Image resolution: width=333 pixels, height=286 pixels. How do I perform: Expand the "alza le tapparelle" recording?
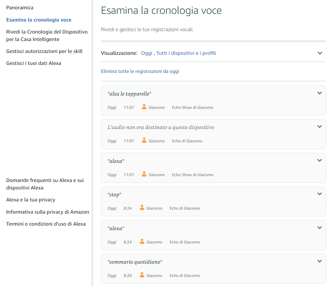(319, 93)
